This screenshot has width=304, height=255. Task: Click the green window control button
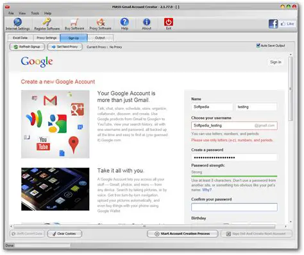tap(289, 6)
